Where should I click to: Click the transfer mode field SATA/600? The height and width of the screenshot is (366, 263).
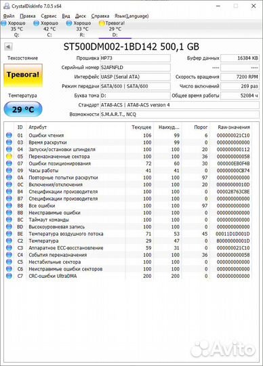point(136,86)
